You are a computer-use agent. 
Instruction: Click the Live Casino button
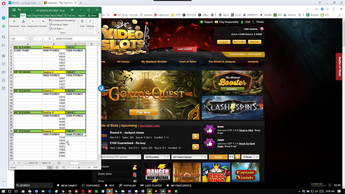185,49
